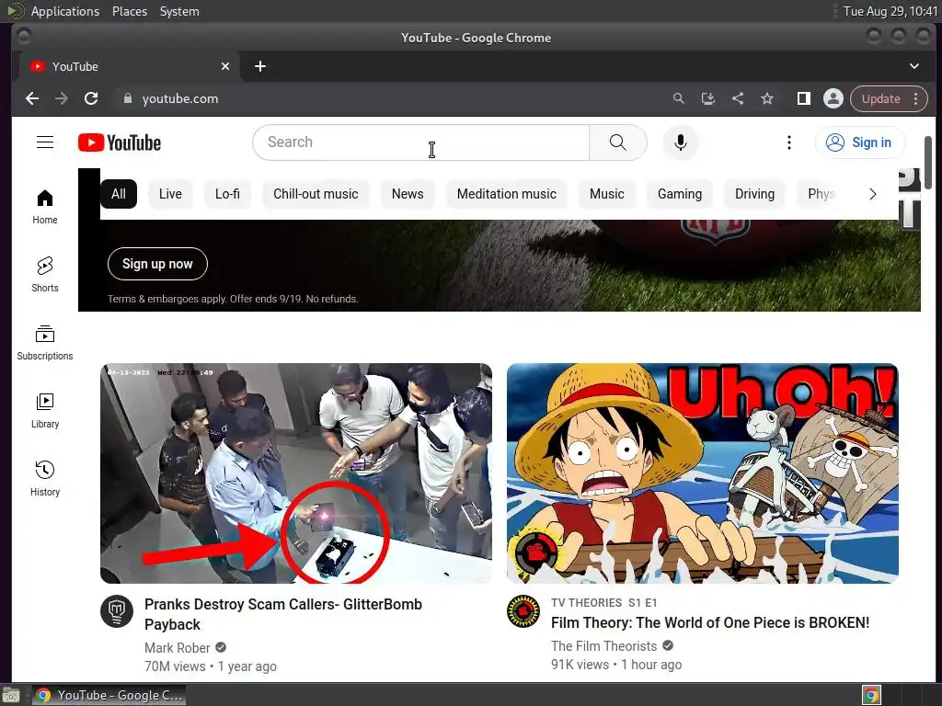Go to Home in sidebar
This screenshot has width=942, height=706.
click(45, 207)
